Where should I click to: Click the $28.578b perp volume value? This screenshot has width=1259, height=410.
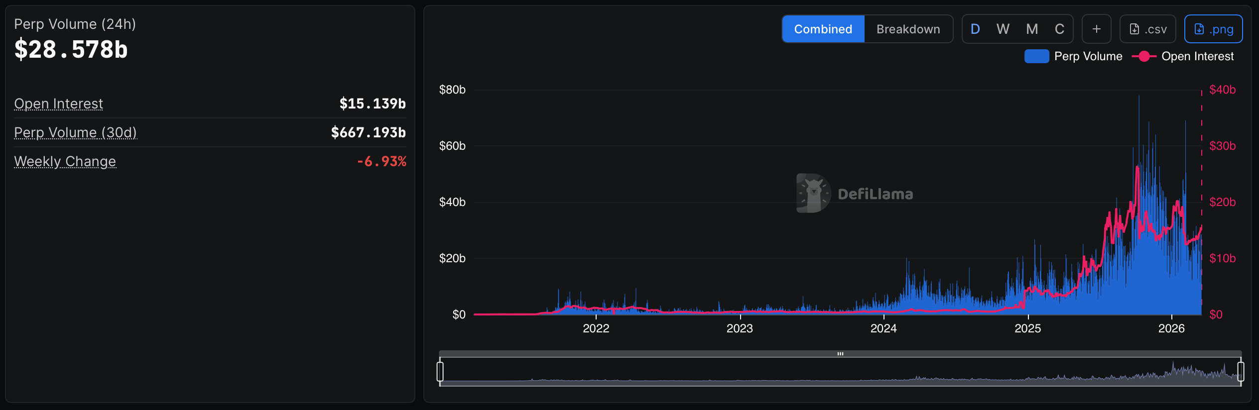[71, 50]
